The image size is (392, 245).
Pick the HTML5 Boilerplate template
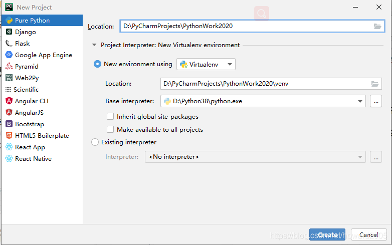(42, 135)
